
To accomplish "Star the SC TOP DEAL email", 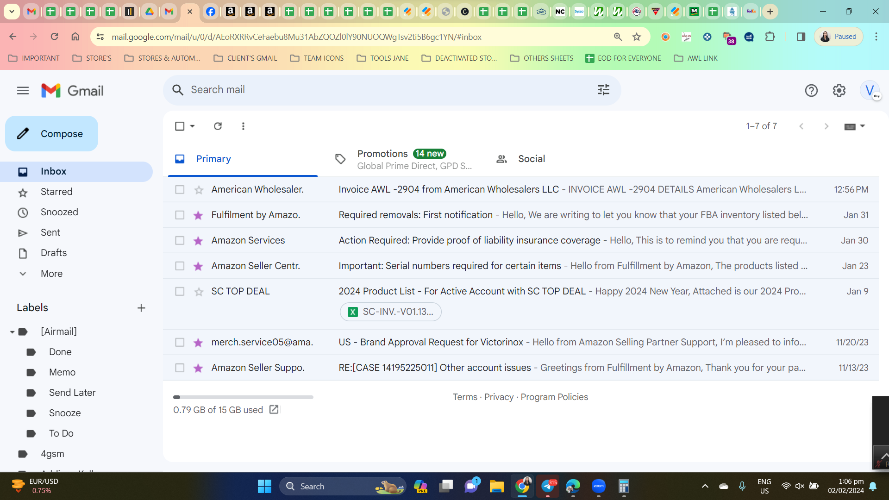I will 199,292.
